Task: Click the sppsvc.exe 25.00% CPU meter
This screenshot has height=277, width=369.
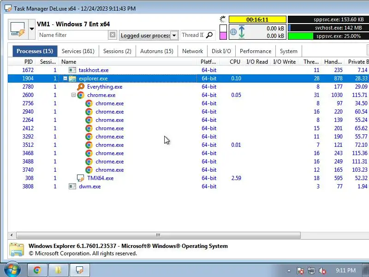Action: click(328, 36)
